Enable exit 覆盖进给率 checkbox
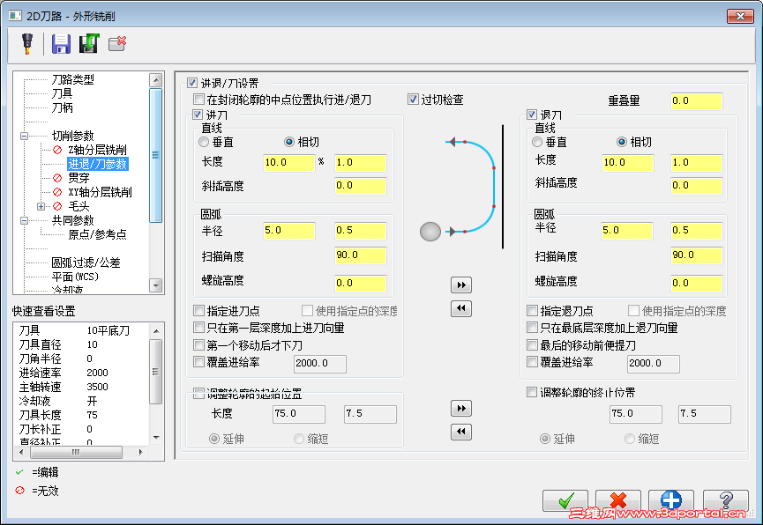763x525 pixels. point(533,362)
